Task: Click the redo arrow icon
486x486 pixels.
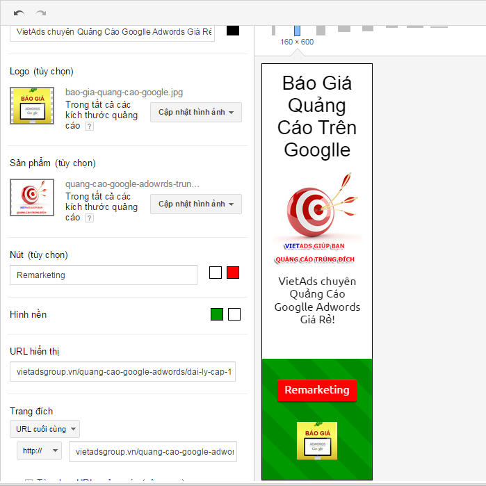Action: (41, 13)
